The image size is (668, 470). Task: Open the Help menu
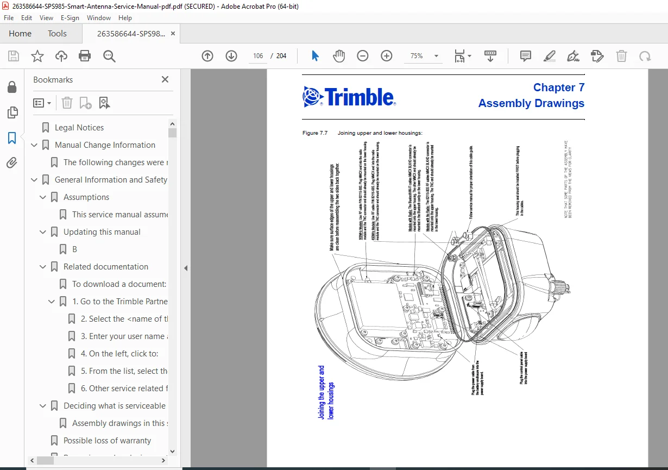point(125,18)
